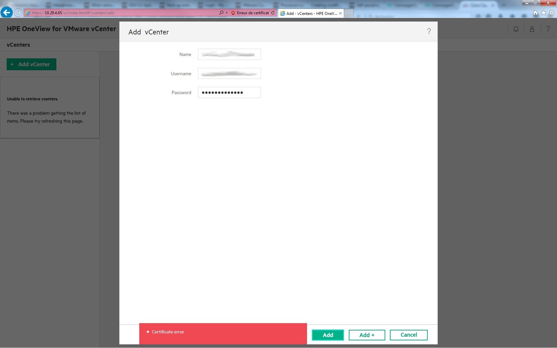Image resolution: width=557 pixels, height=348 pixels.
Task: Open a new browser tab
Action: click(x=349, y=13)
